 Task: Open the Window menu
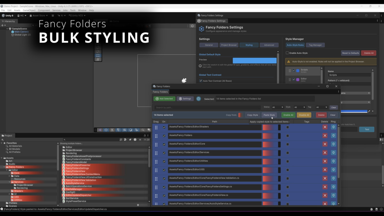82,10
